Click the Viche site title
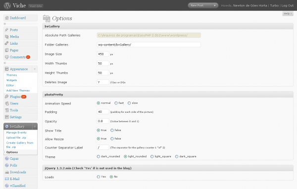Image resolution: width=297 pixels, height=189 pixels. tap(19, 5)
